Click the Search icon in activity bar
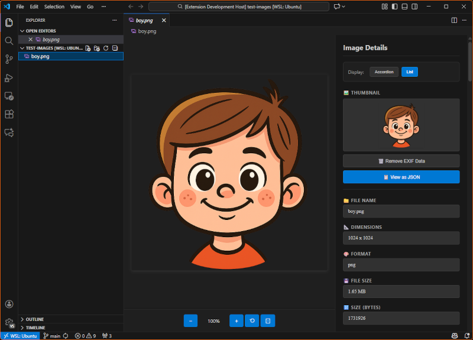The image size is (473, 340). click(9, 41)
